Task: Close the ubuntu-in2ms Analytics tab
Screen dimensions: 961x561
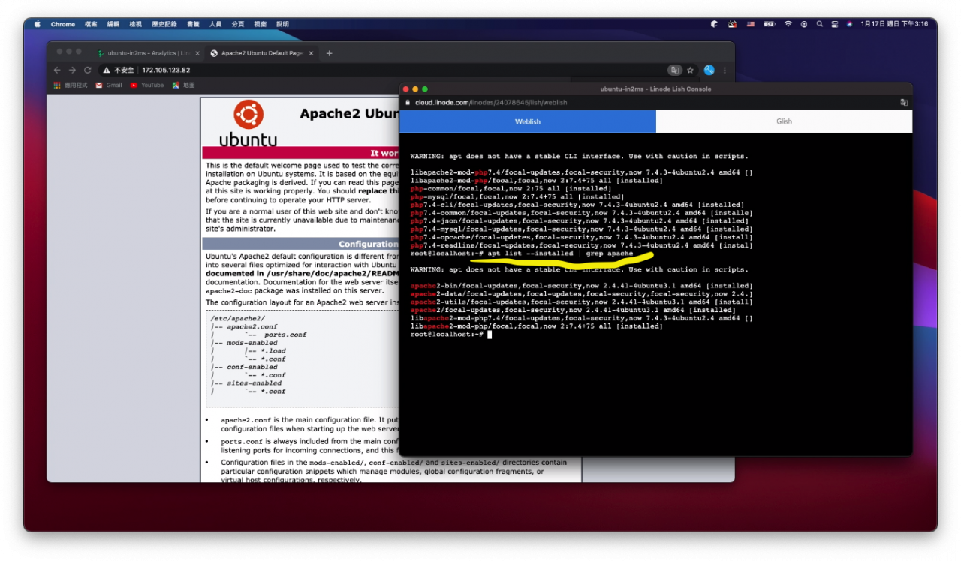Action: coord(197,53)
